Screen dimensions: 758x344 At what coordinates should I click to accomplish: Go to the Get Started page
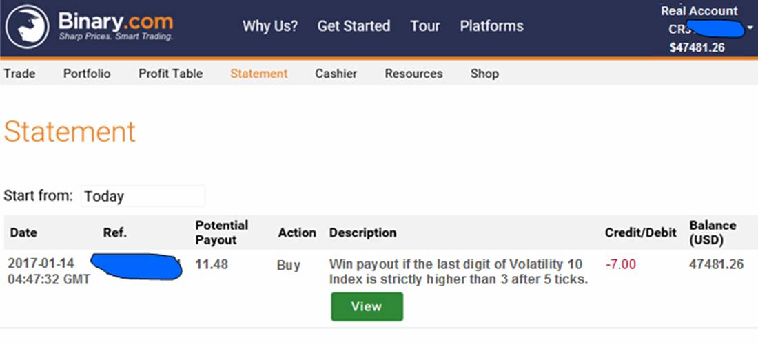[x=354, y=26]
